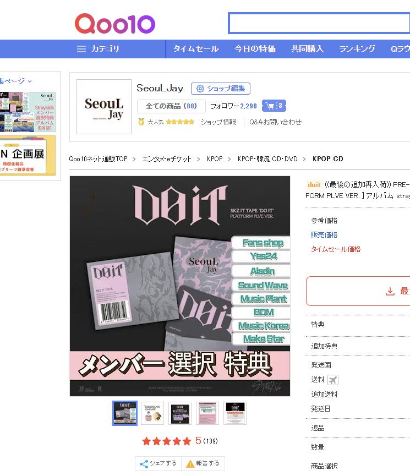Open ショップ情報 link
The height and width of the screenshot is (476, 410).
pyautogui.click(x=218, y=122)
